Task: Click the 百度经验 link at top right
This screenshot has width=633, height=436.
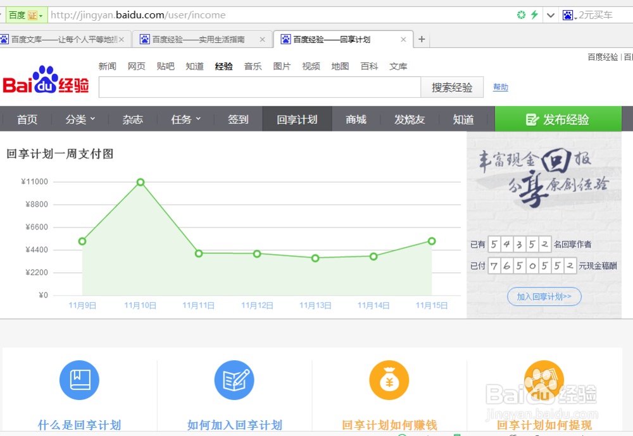Action: [x=603, y=58]
